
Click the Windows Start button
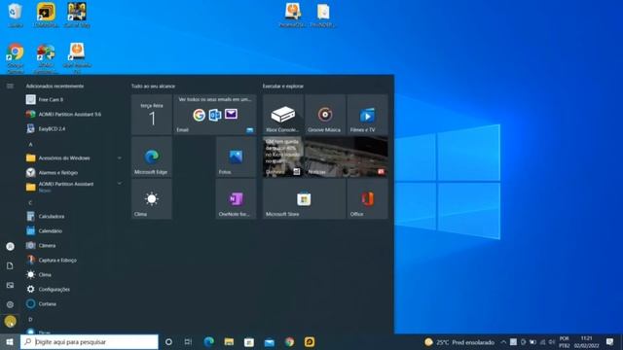pyautogui.click(x=10, y=342)
